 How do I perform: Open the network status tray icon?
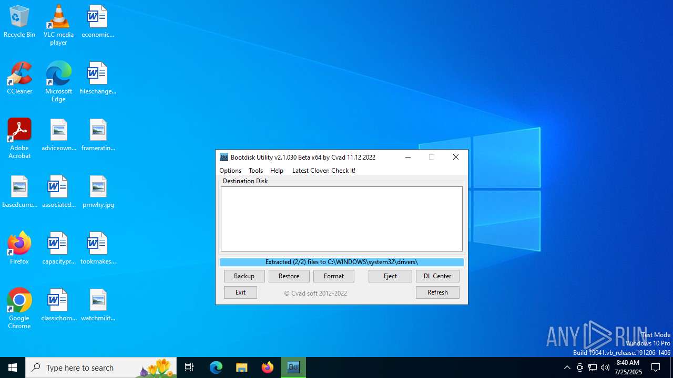click(x=593, y=367)
